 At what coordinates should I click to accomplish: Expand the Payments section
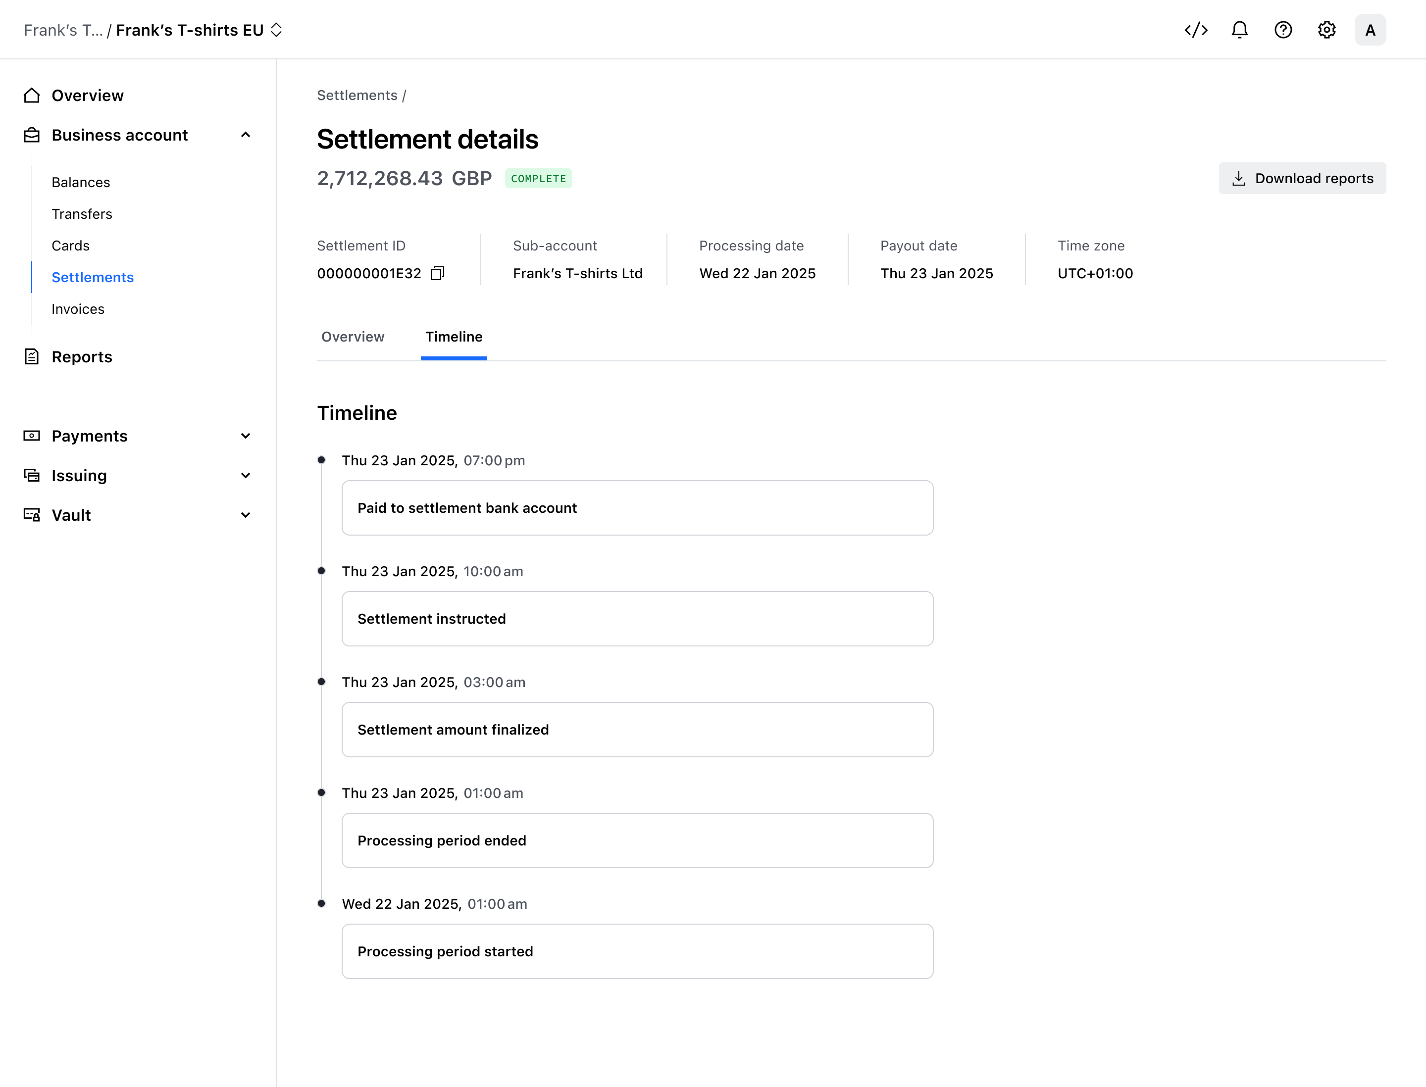point(245,436)
